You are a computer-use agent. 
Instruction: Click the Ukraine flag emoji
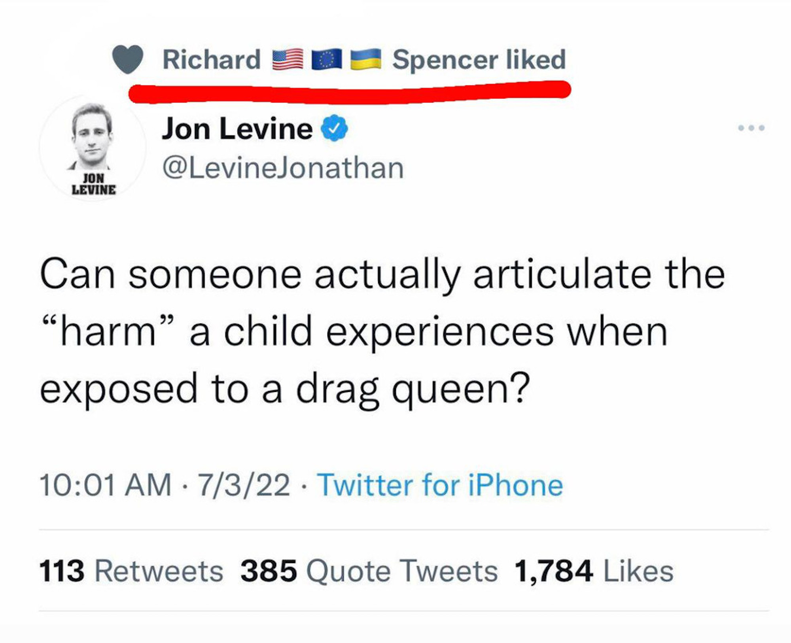366,60
